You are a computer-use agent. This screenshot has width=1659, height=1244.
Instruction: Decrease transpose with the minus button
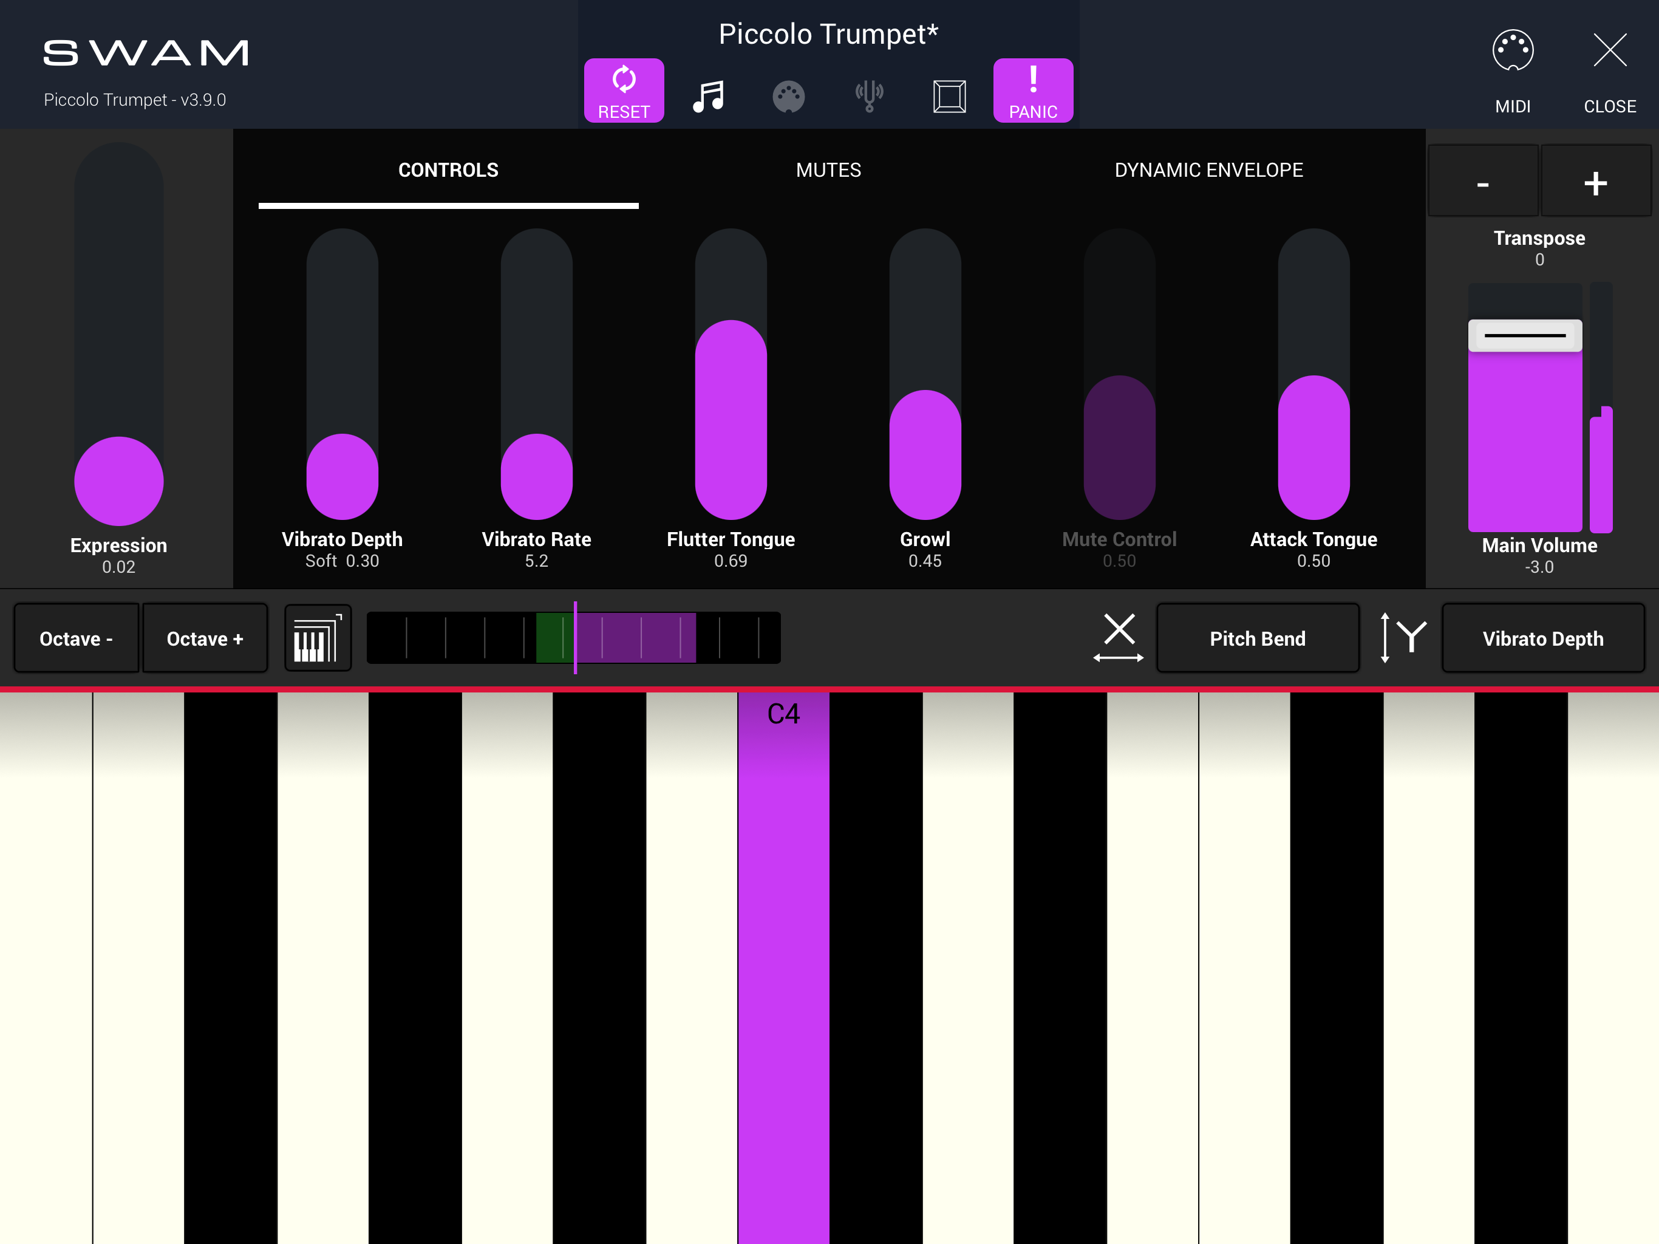(x=1484, y=182)
